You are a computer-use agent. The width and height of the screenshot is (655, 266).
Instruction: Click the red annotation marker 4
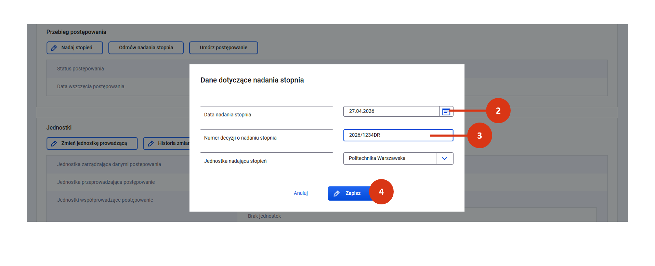point(381,192)
